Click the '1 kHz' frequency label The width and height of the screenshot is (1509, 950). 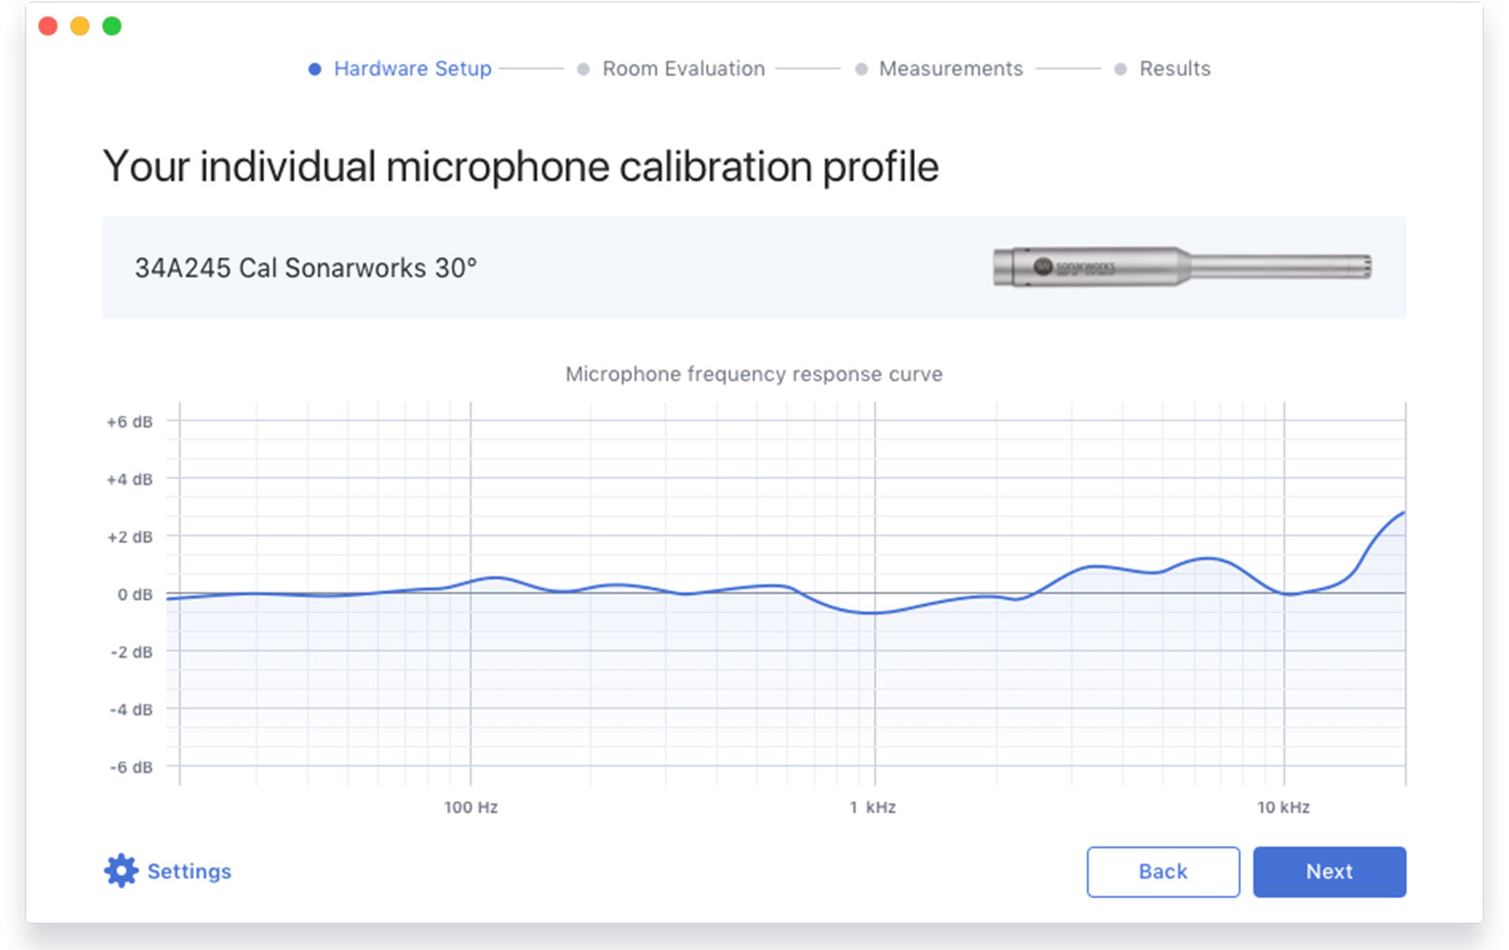[872, 808]
